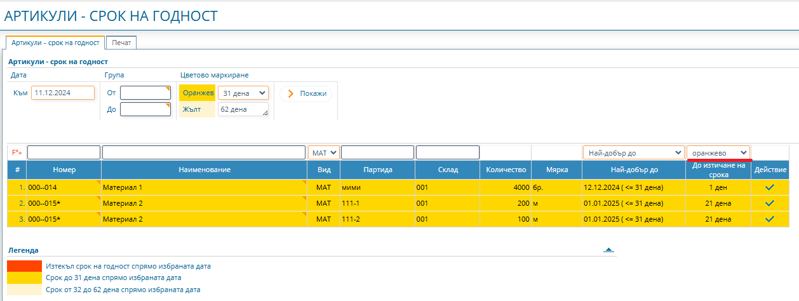Click the Група От input field

coord(145,93)
